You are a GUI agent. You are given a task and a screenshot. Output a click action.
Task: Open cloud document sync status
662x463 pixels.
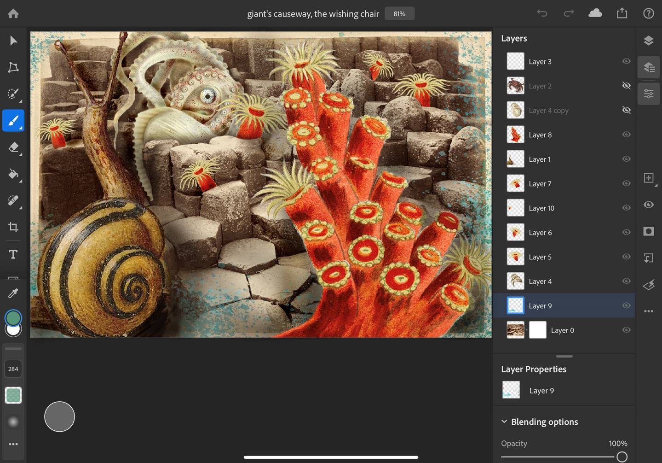click(595, 13)
